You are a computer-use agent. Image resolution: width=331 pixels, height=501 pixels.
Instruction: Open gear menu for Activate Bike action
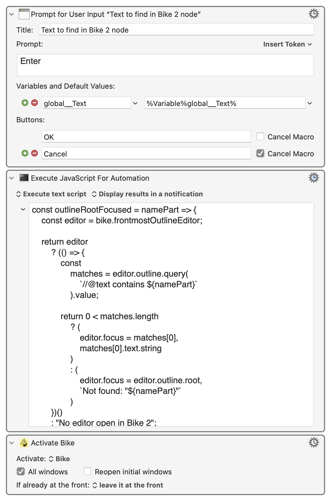click(x=314, y=442)
